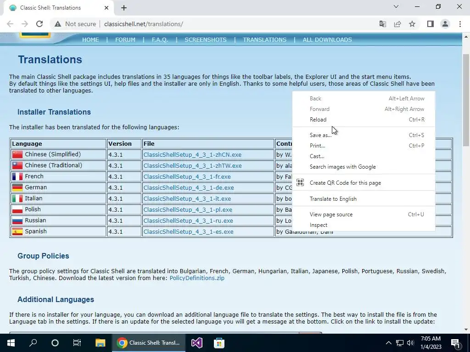This screenshot has height=352, width=470.
Task: Click the Russian language table cell
Action: point(58,220)
